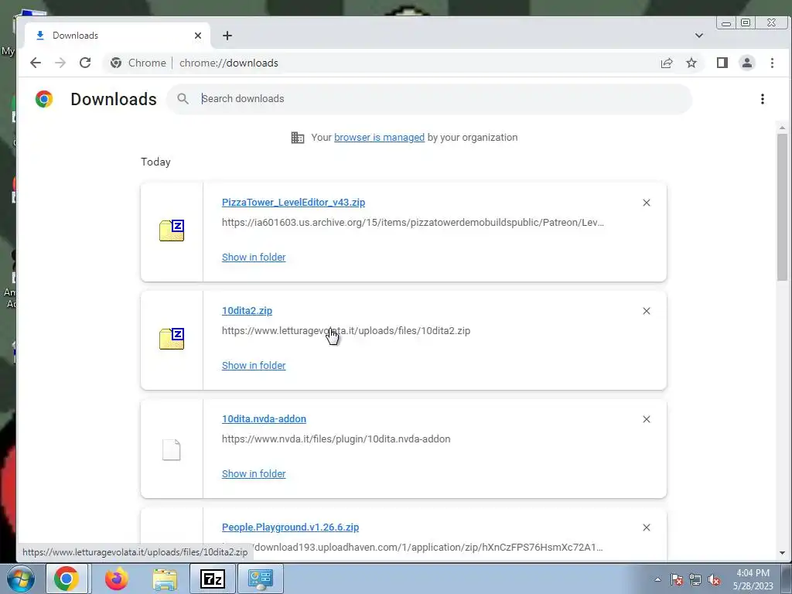Image resolution: width=792 pixels, height=594 pixels.
Task: Show hidden tray icons arrow
Action: point(657,579)
